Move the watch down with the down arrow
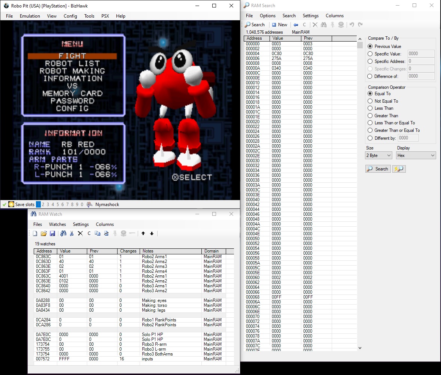 click(152, 233)
